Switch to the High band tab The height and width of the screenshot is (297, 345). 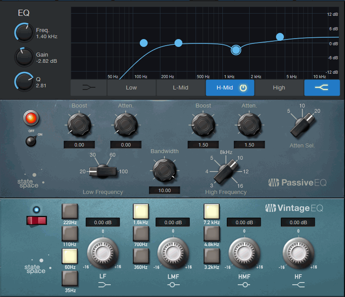pyautogui.click(x=279, y=88)
